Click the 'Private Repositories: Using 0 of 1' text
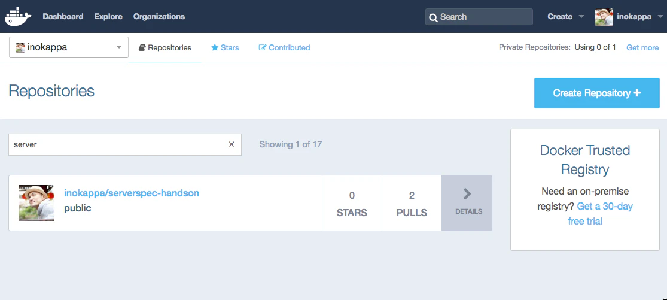 click(x=558, y=47)
